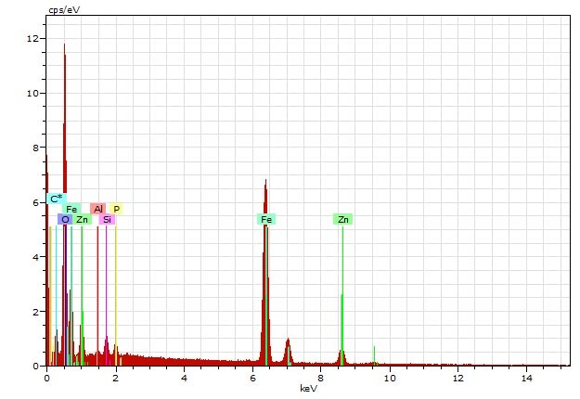Click the 10 tick label on x-axis

pyautogui.click(x=389, y=378)
